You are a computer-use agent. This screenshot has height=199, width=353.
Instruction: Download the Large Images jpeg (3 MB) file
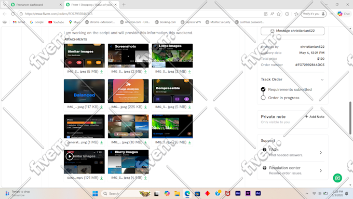(189, 72)
